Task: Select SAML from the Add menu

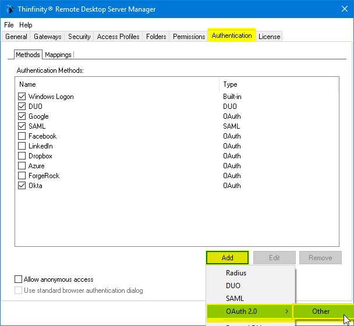Action: pyautogui.click(x=235, y=299)
